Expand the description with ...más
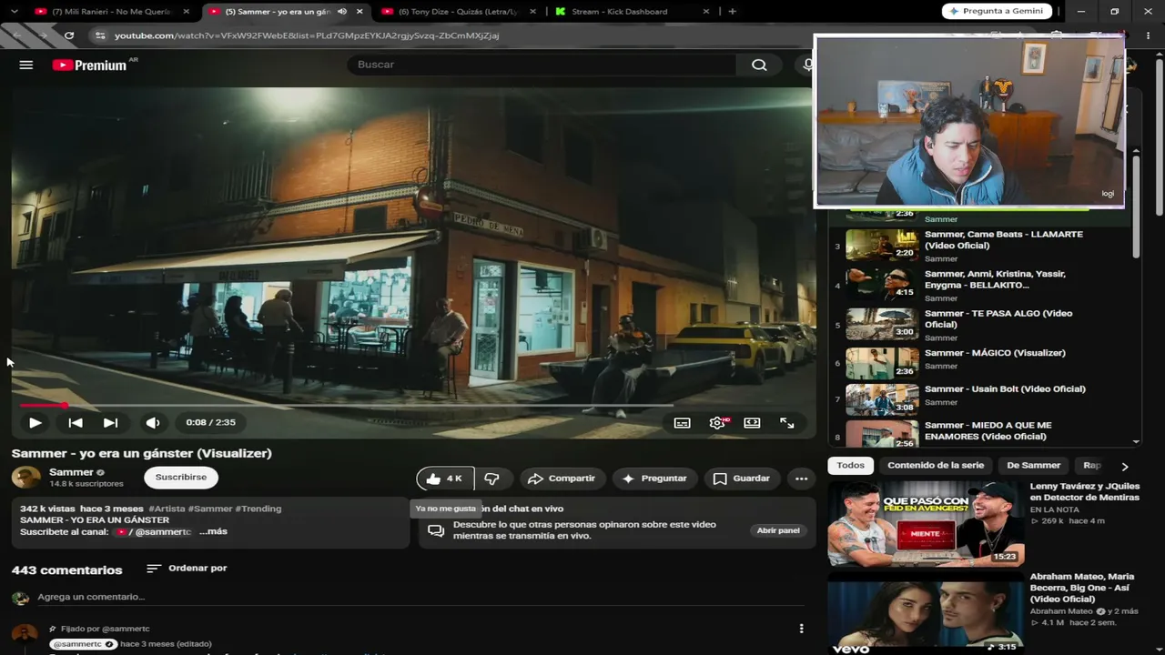The image size is (1165, 655). point(213,531)
